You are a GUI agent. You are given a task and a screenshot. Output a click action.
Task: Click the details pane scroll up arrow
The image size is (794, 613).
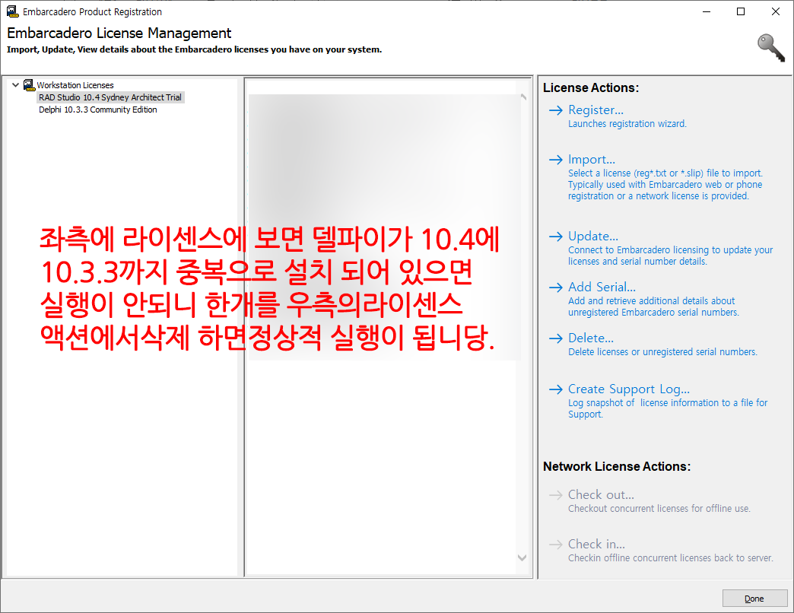click(523, 97)
